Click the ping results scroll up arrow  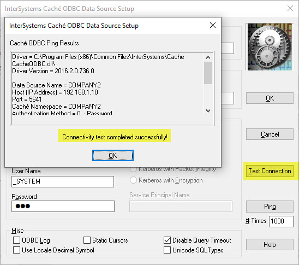208,57
